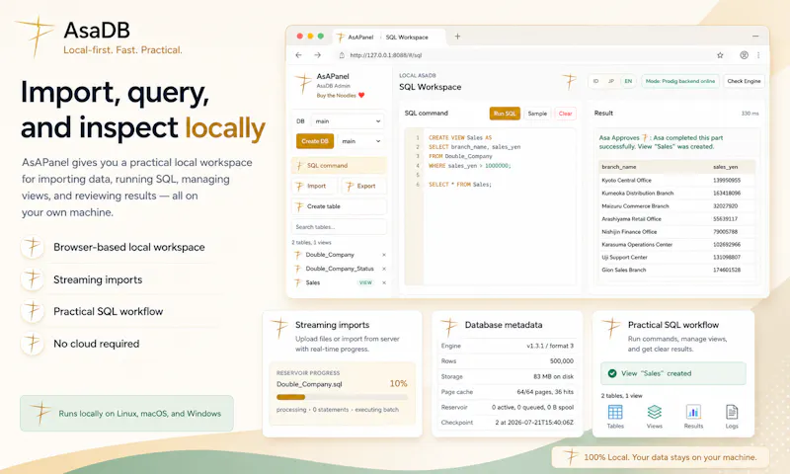
Task: Click the browser address bar URL
Action: pos(386,55)
